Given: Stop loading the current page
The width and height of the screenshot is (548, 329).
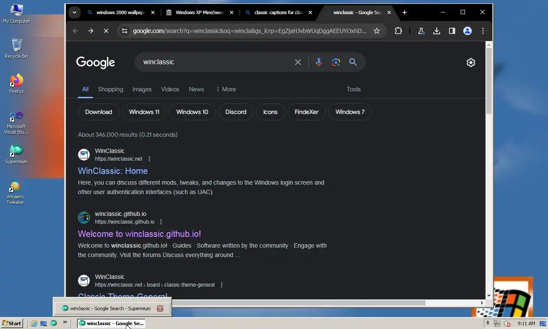Looking at the screenshot, I should pyautogui.click(x=106, y=31).
